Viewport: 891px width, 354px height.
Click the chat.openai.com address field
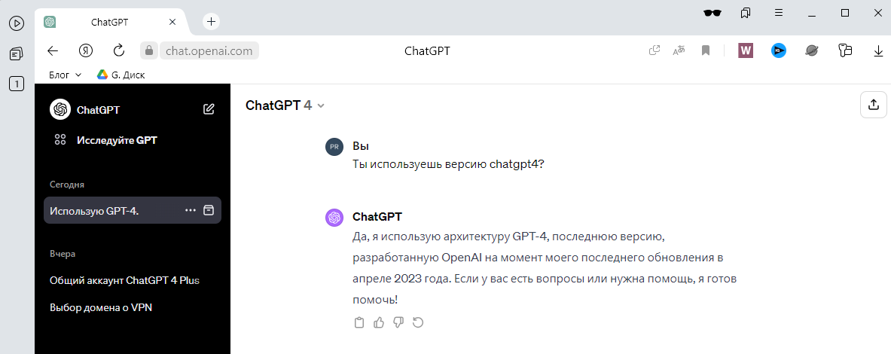[x=209, y=51]
